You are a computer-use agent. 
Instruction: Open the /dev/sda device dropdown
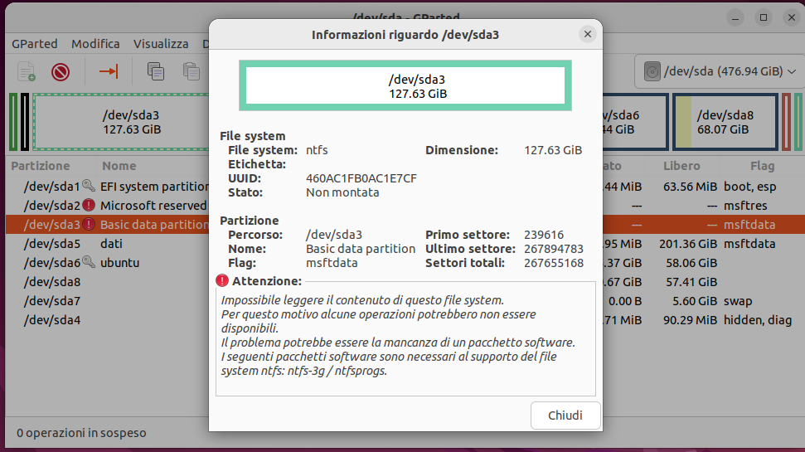(720, 71)
